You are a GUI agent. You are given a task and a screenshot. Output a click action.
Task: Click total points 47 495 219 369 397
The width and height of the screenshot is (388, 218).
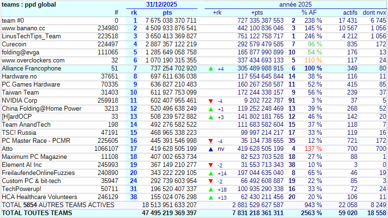[169, 213]
